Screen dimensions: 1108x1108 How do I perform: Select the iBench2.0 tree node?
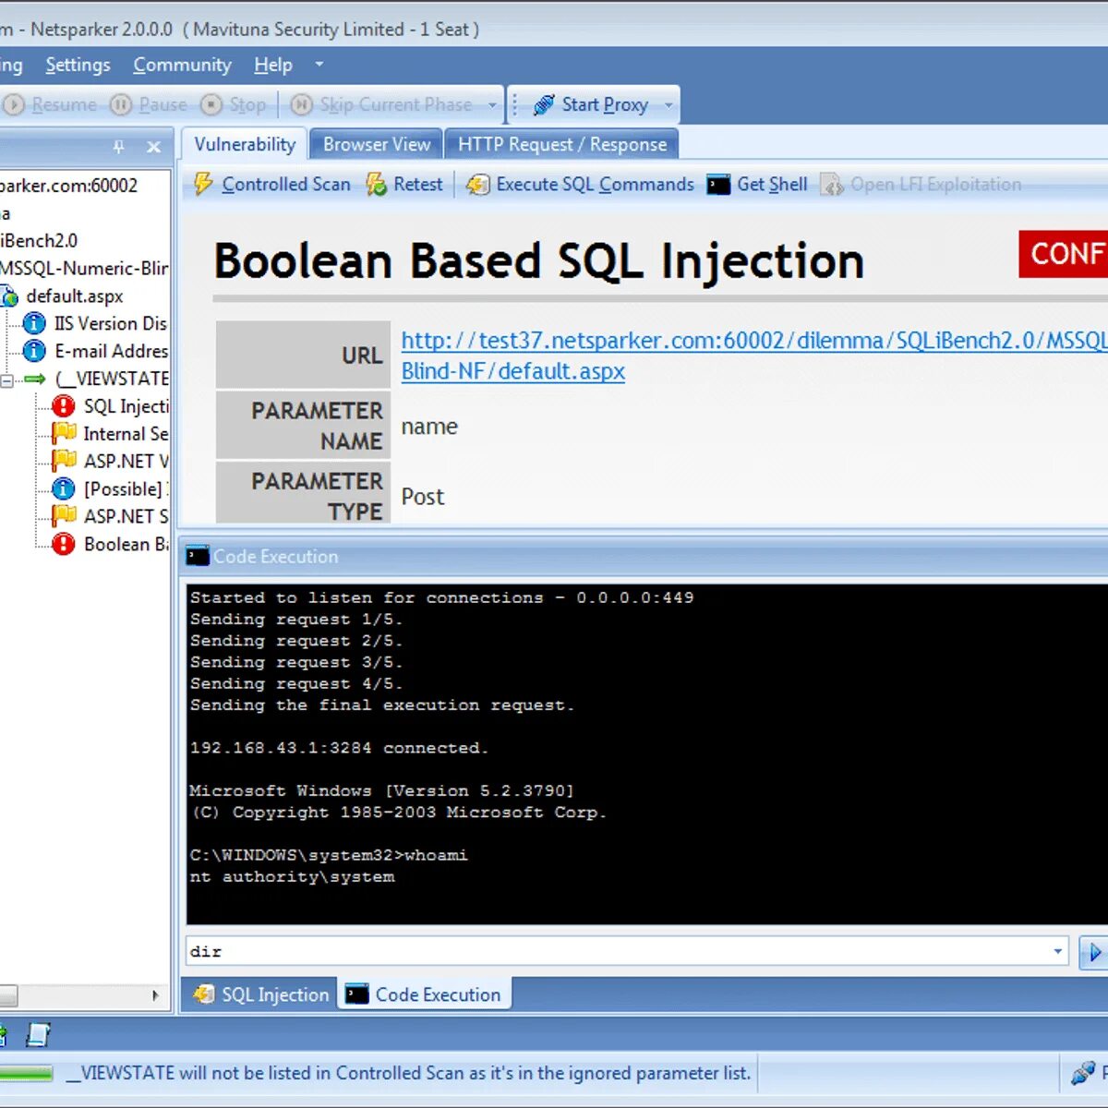pyautogui.click(x=39, y=240)
